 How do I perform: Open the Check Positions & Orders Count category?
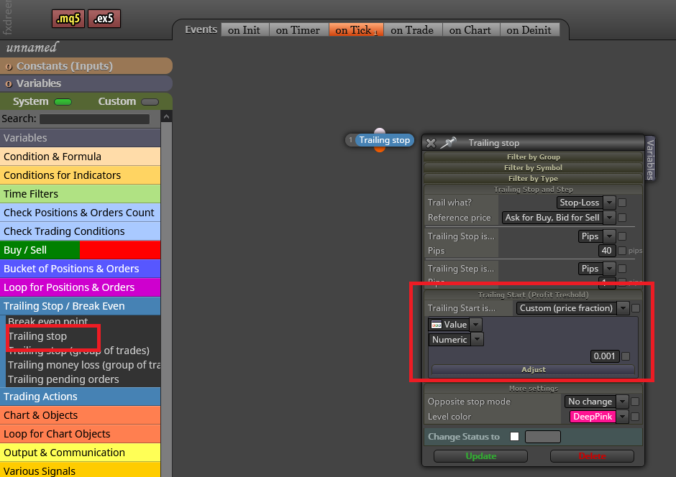pos(81,213)
